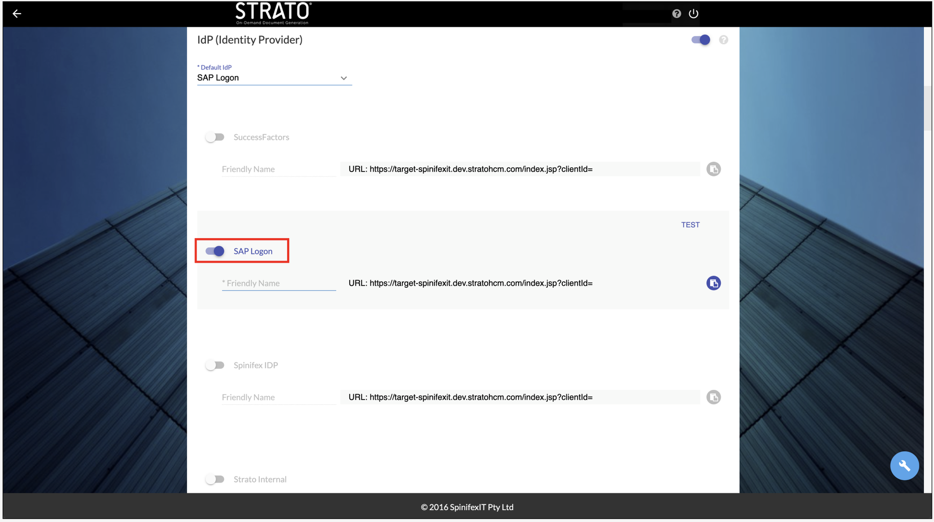Disable the SAP Logon toggle
This screenshot has width=934, height=522.
(215, 251)
